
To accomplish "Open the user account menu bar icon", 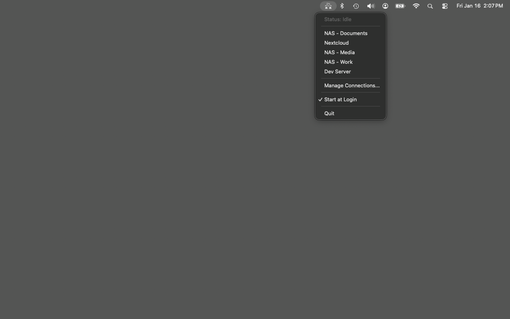I will (385, 6).
